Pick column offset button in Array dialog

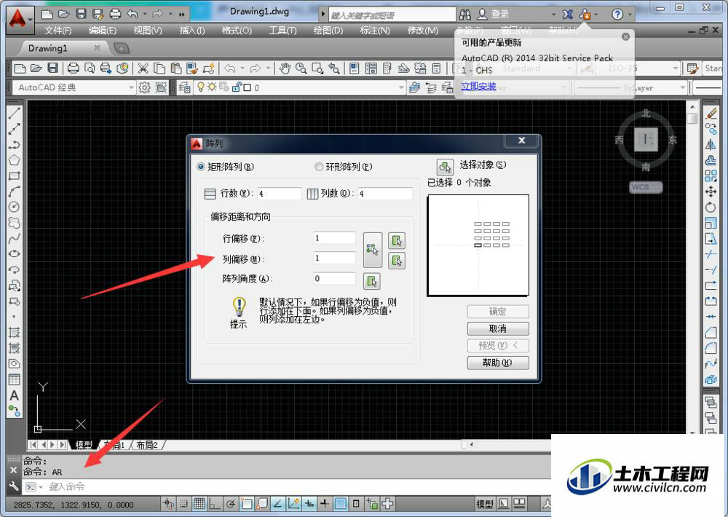click(396, 260)
